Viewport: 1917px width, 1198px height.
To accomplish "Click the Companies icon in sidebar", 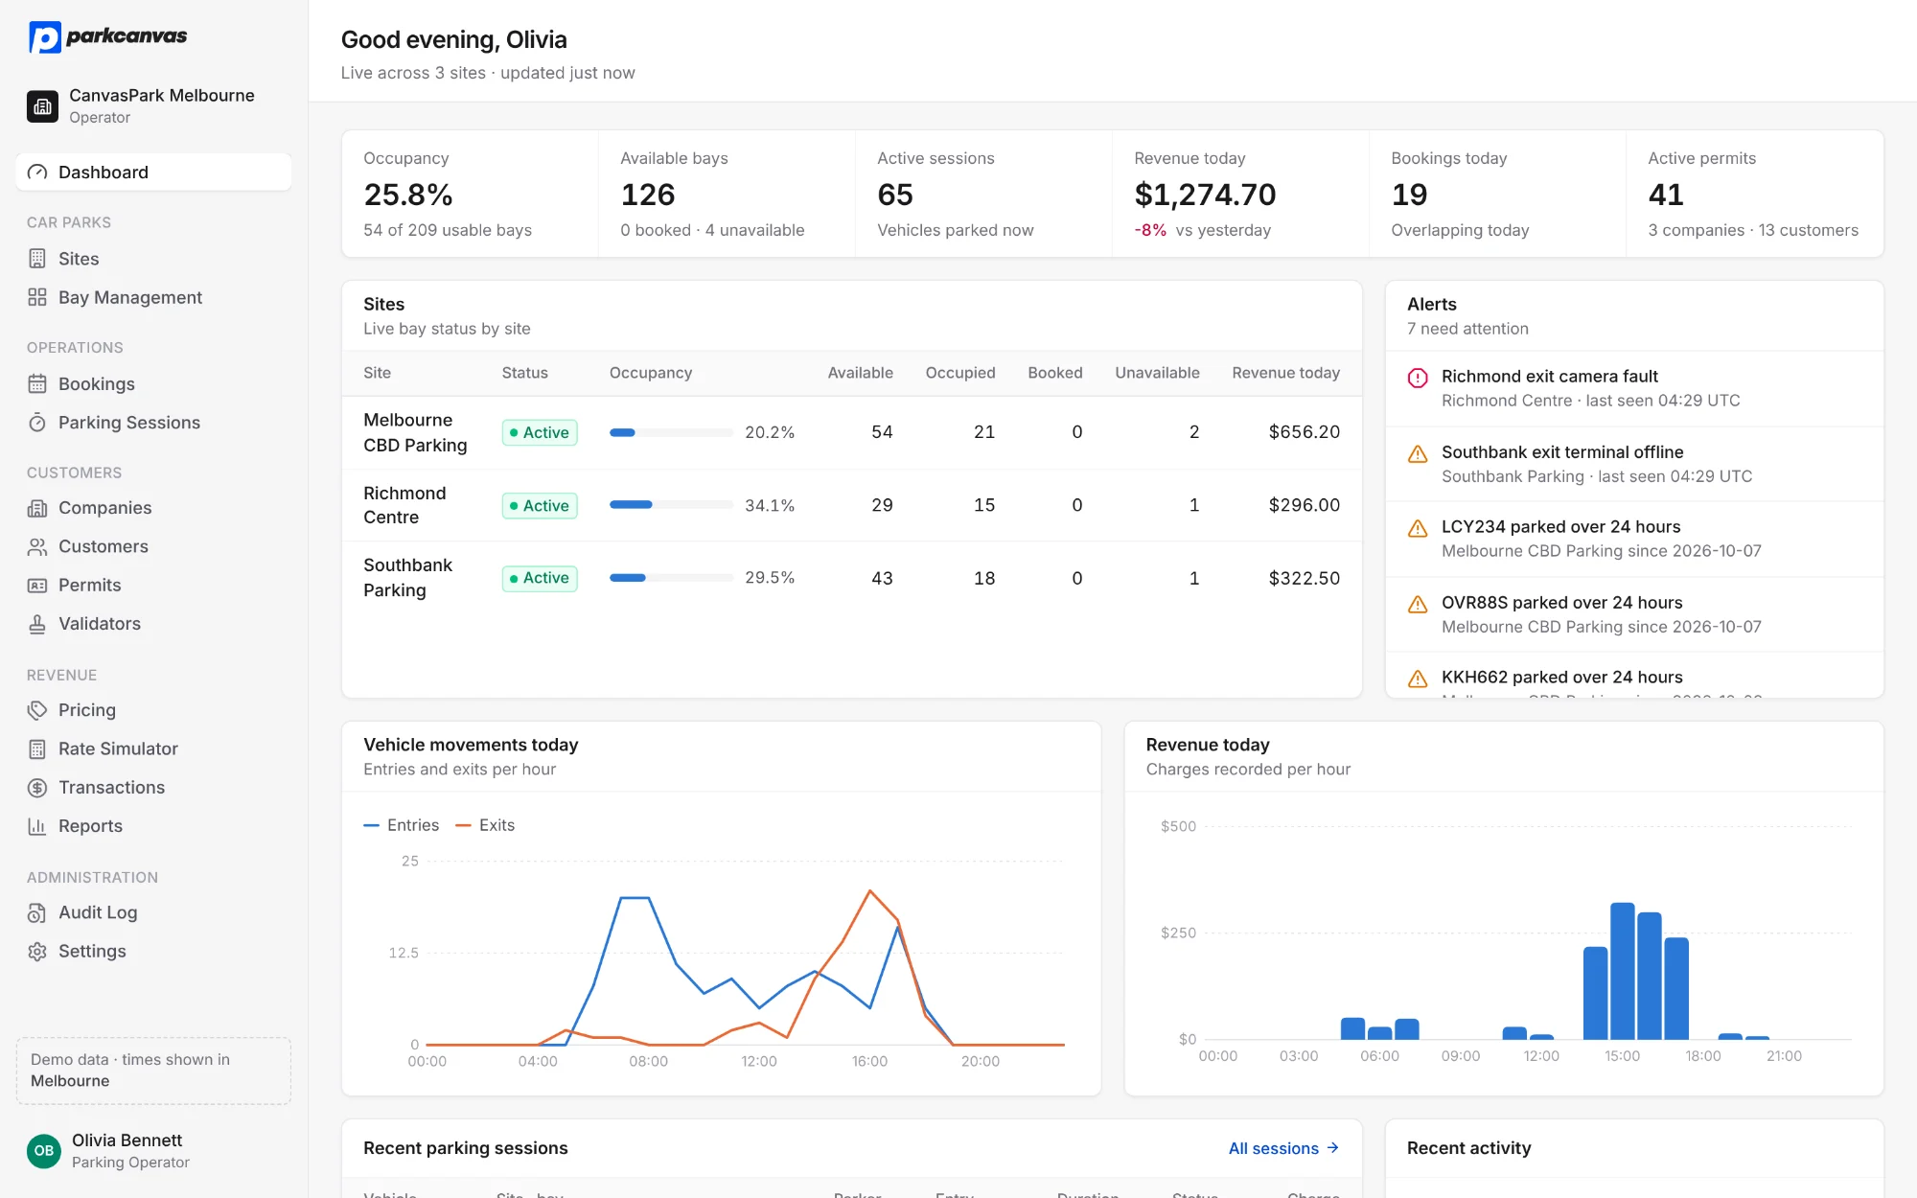I will [37, 508].
